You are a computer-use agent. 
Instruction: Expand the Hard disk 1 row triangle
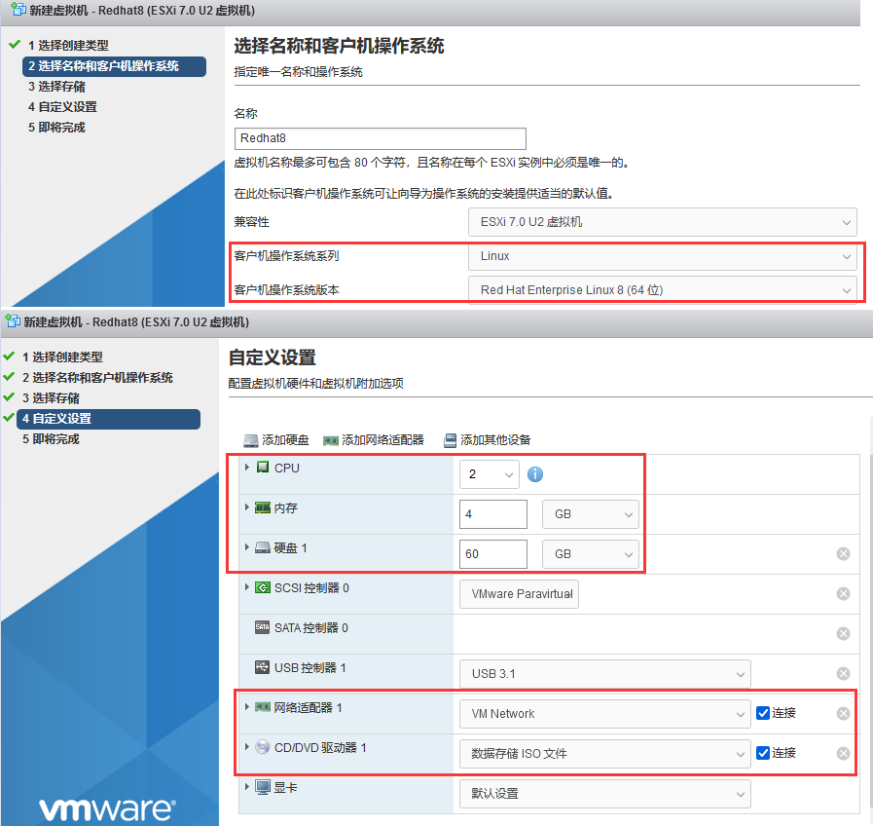(x=246, y=547)
